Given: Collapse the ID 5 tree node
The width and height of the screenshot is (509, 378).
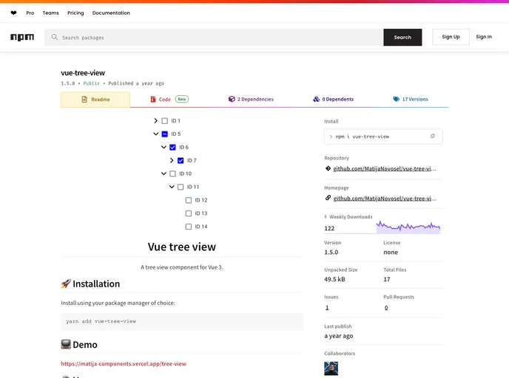Looking at the screenshot, I should click(x=156, y=134).
